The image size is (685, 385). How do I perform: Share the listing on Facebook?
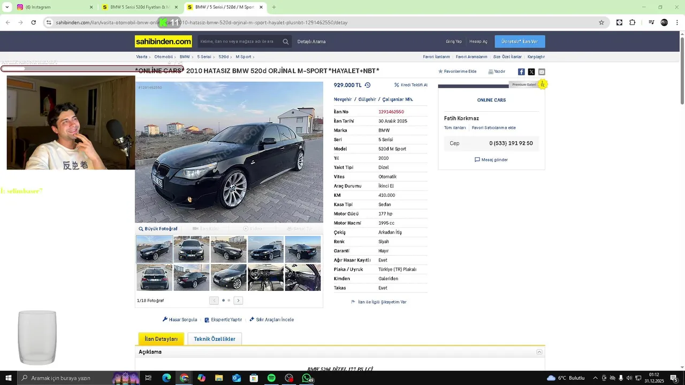pyautogui.click(x=521, y=72)
